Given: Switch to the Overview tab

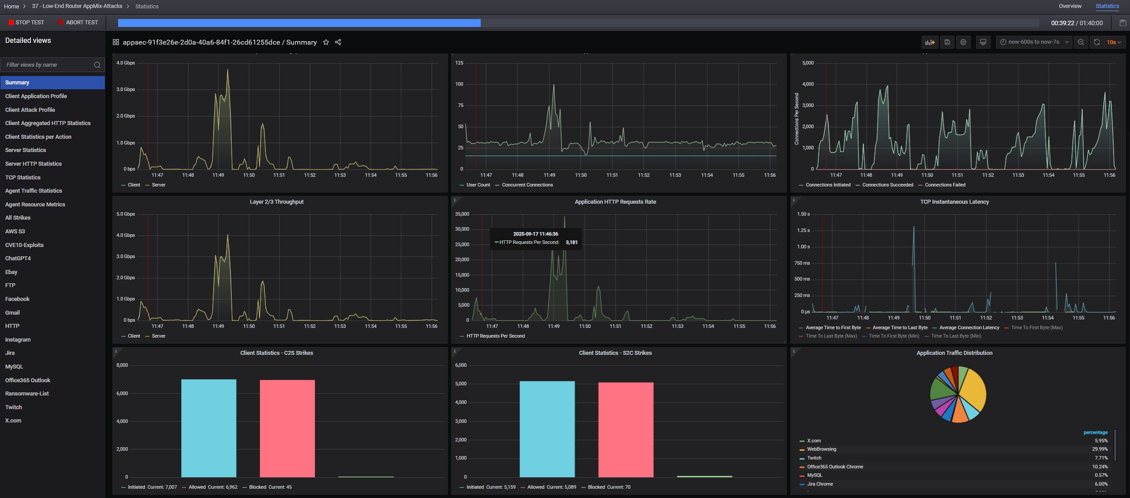Looking at the screenshot, I should click(1070, 6).
